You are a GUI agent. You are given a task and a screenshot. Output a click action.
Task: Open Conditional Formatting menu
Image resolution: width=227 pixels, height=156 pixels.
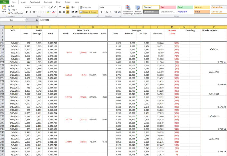coord(128,10)
